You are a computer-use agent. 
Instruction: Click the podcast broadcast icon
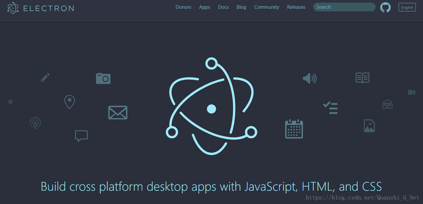pos(35,123)
